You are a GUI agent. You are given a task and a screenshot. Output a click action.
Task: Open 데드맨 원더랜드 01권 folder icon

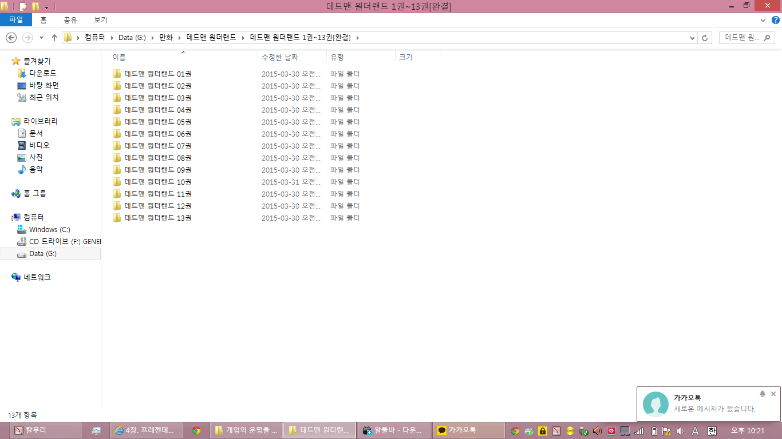117,74
